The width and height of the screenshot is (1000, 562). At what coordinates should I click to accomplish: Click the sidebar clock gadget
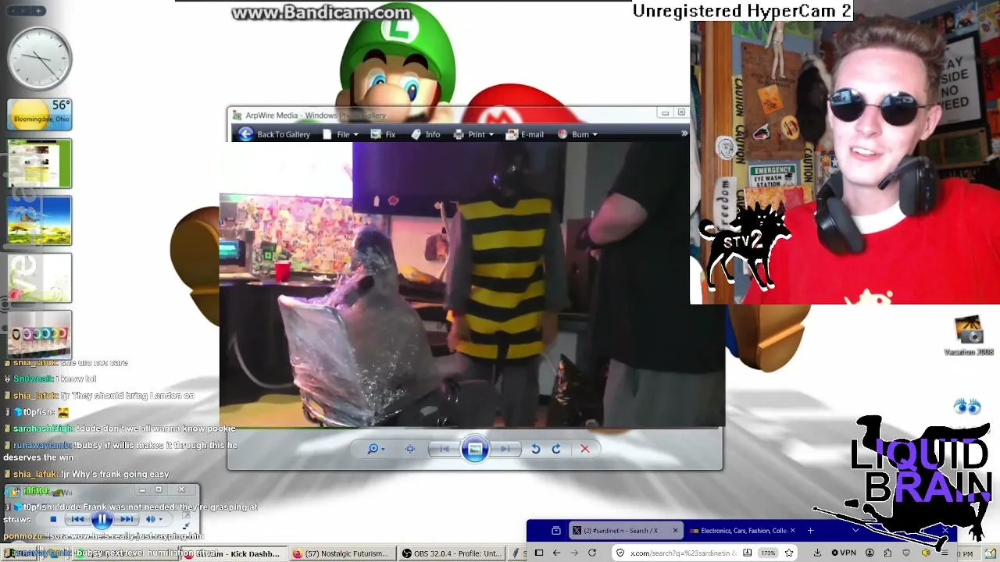(x=39, y=59)
